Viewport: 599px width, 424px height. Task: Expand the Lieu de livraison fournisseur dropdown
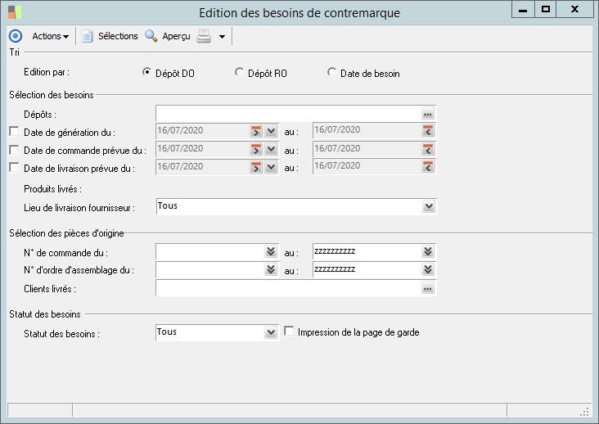click(428, 207)
